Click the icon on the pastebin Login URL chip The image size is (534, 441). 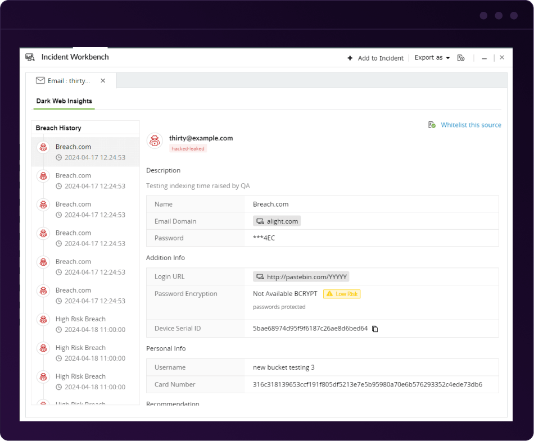tap(260, 276)
